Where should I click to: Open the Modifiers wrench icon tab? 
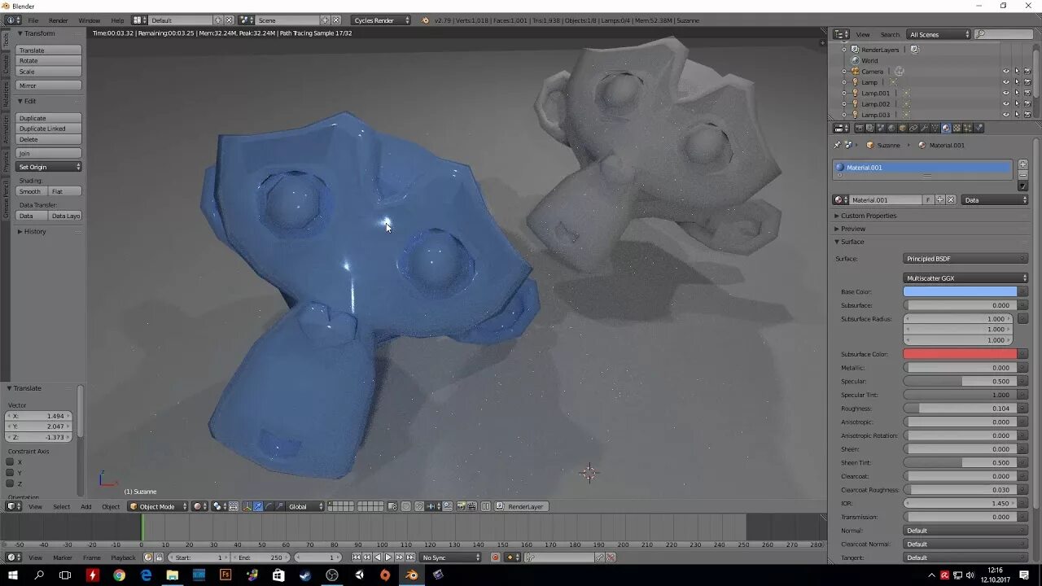coord(924,128)
